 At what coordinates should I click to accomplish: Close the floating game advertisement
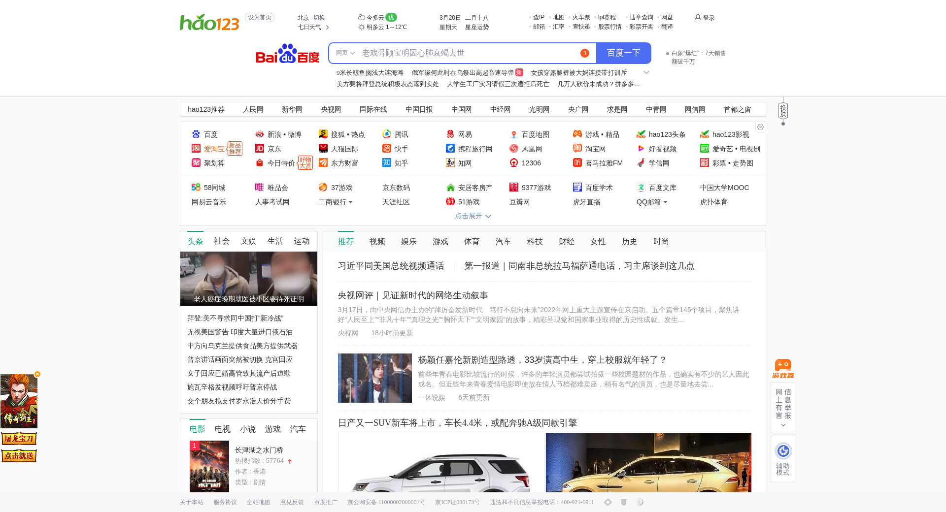point(37,374)
